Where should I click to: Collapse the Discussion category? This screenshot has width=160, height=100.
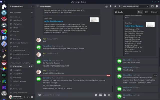click(x=14, y=17)
